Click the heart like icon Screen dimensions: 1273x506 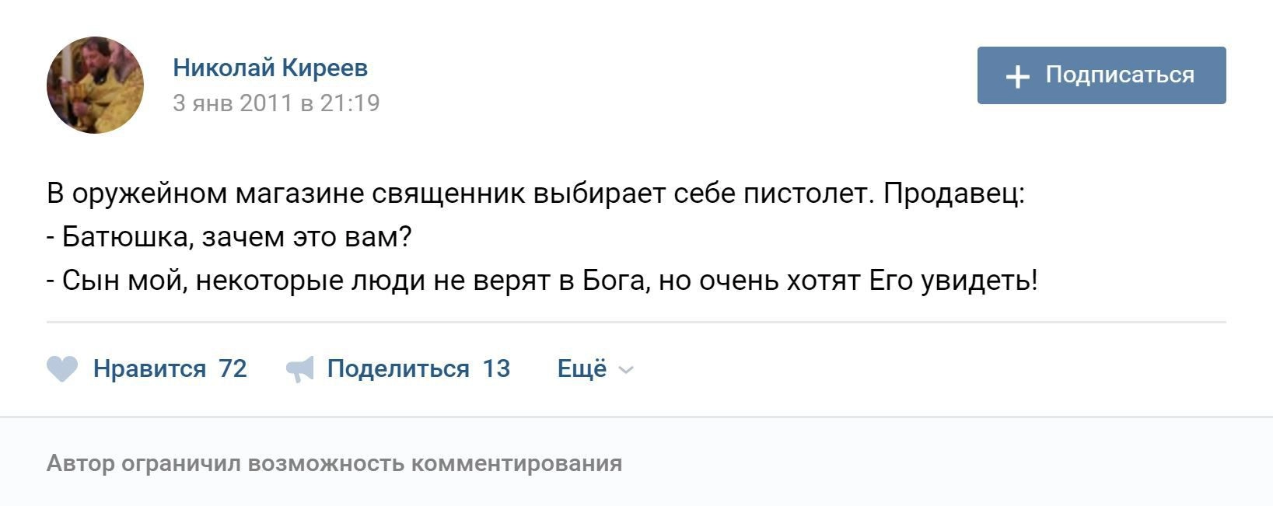tap(62, 368)
